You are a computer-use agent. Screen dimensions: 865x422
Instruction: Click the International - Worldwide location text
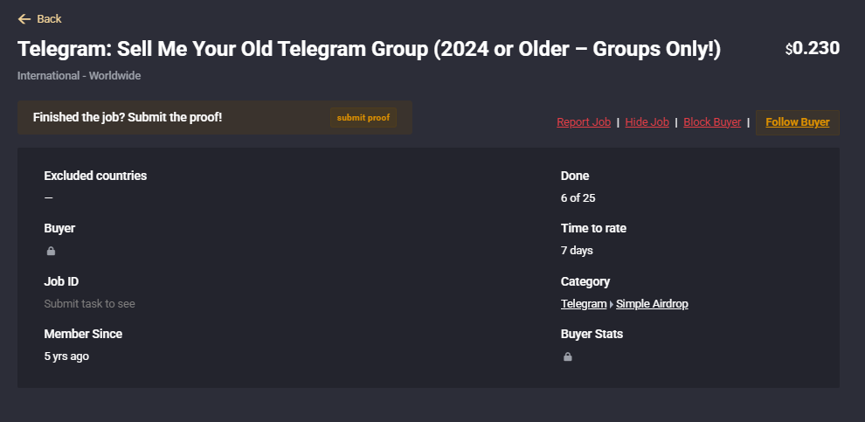click(x=79, y=76)
